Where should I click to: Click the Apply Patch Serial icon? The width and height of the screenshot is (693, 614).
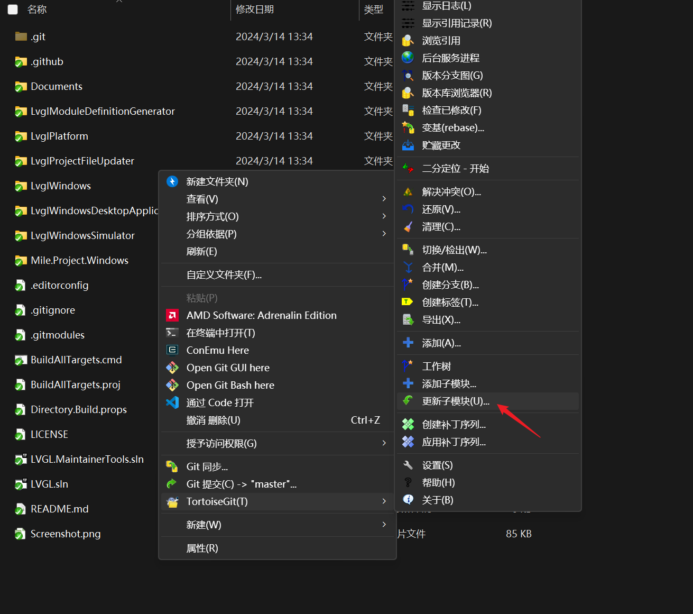tap(408, 442)
